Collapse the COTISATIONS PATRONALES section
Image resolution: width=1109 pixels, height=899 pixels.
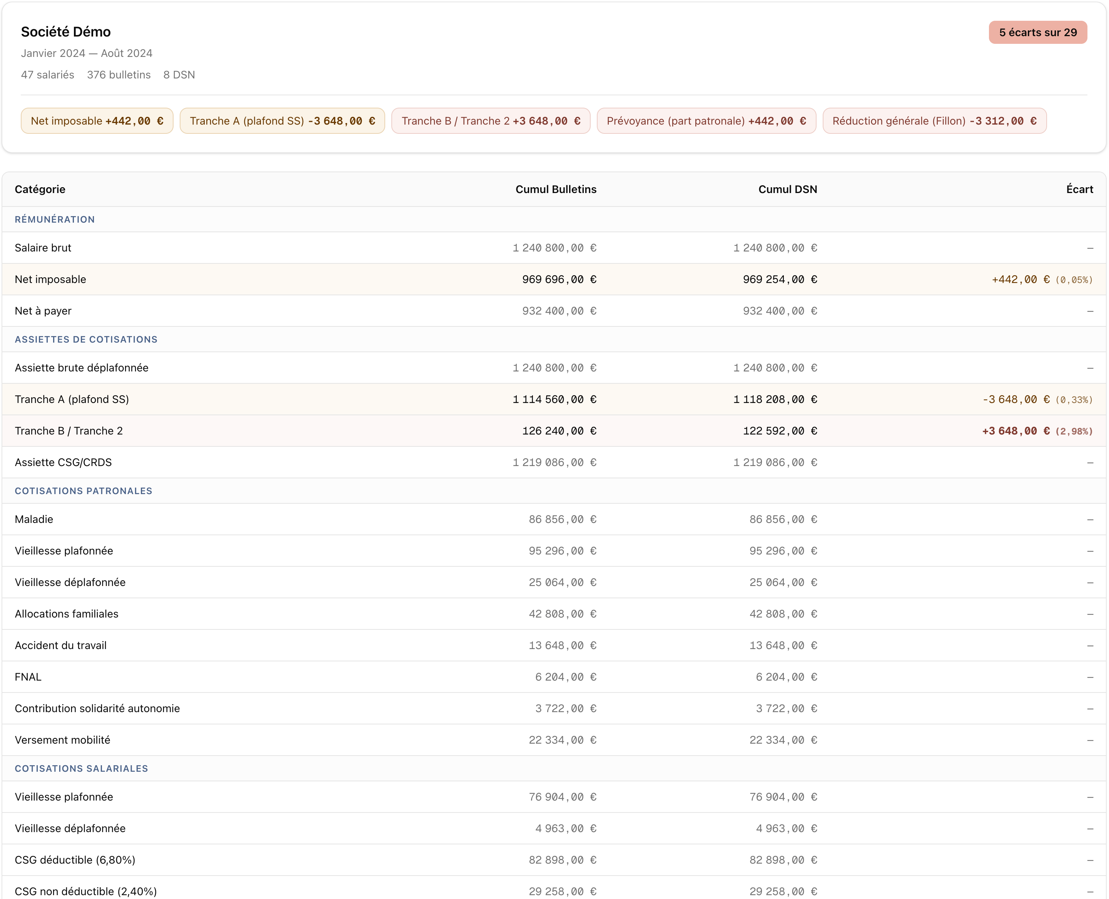pyautogui.click(x=83, y=490)
